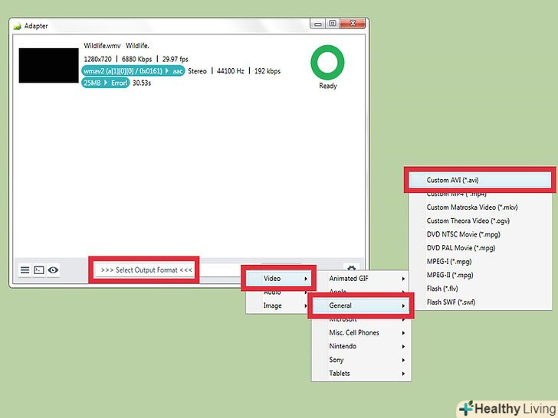558x418 pixels.
Task: Expand the Misc. Cell Phones submenu
Action: [x=361, y=333]
